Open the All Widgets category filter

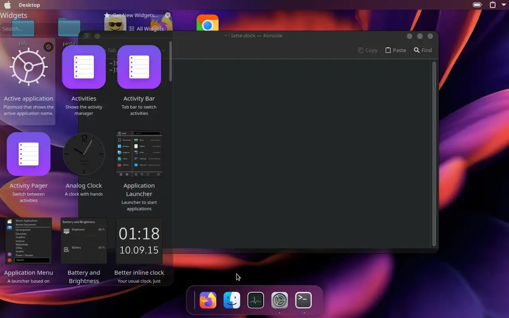tap(146, 29)
